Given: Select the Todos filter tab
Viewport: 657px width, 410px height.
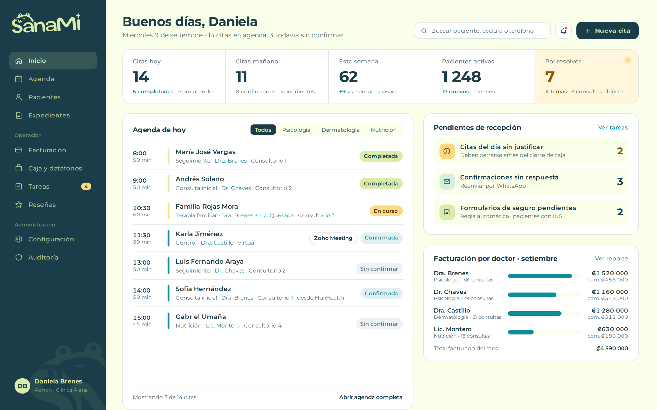Looking at the screenshot, I should [263, 130].
